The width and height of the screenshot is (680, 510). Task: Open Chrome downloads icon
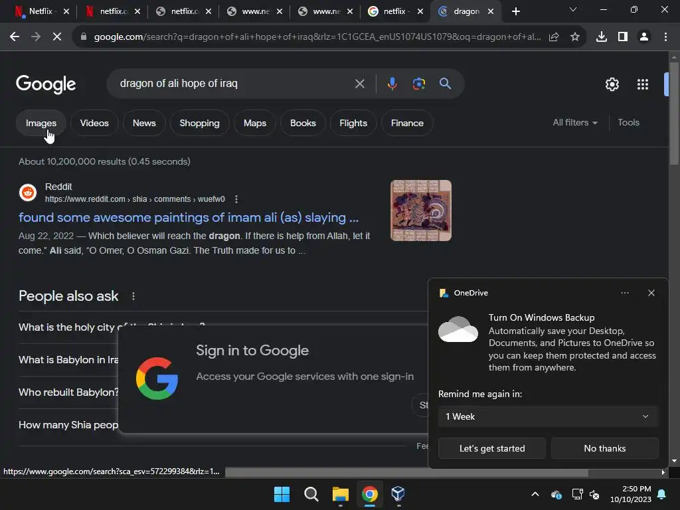click(602, 37)
